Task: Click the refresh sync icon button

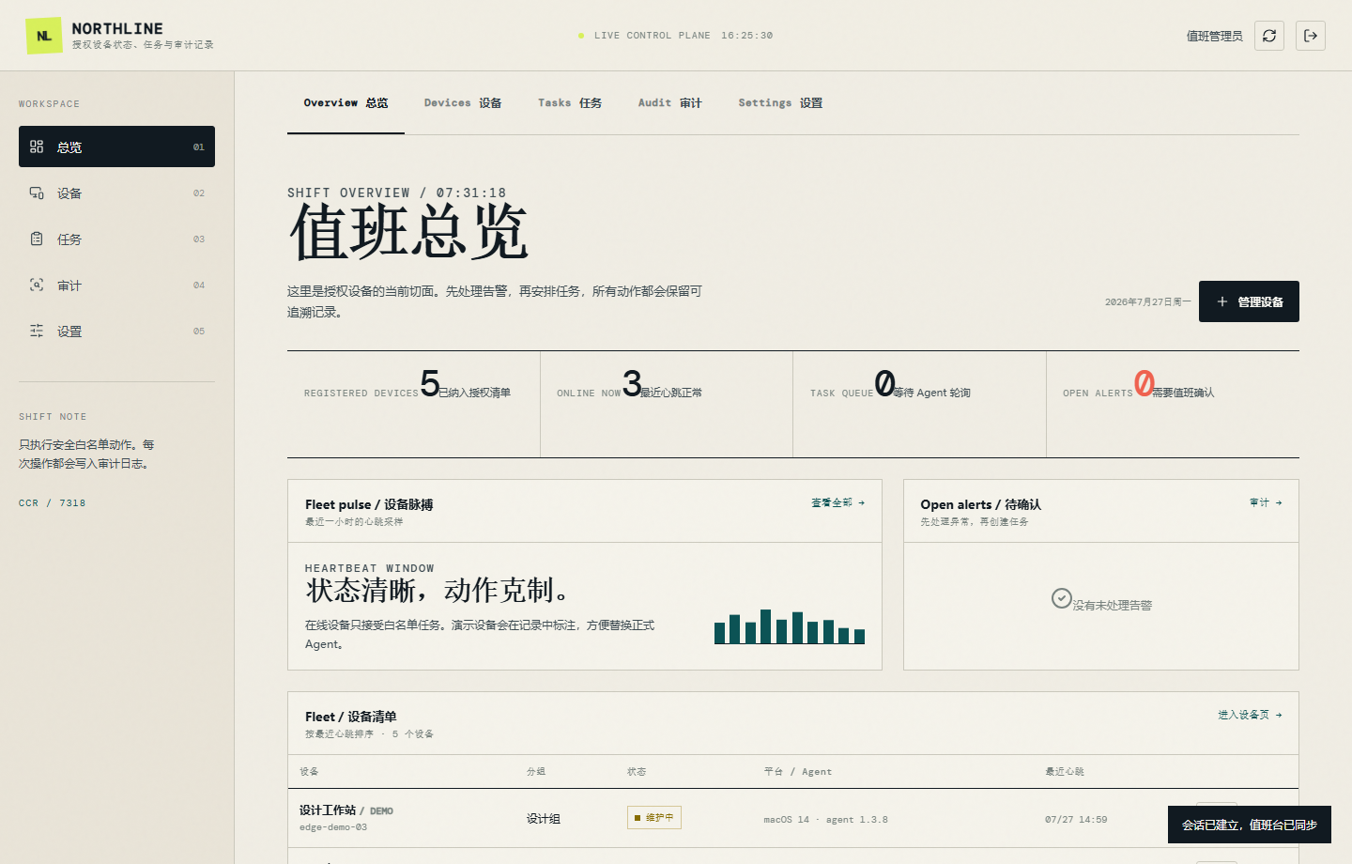Action: click(x=1269, y=36)
